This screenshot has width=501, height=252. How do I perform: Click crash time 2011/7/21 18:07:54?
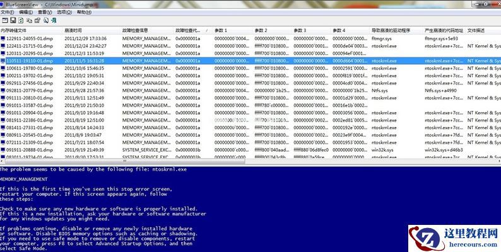(84, 142)
